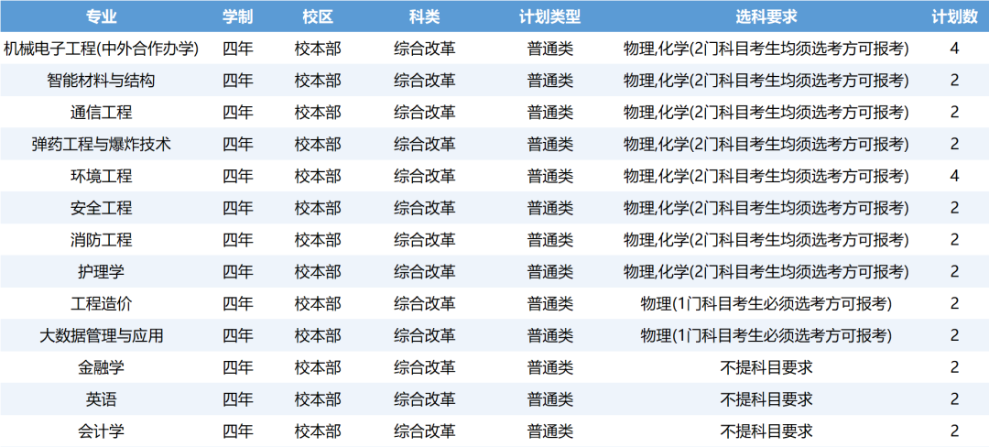Click 四年 in the 金融学 row
989x447 pixels.
click(x=238, y=367)
